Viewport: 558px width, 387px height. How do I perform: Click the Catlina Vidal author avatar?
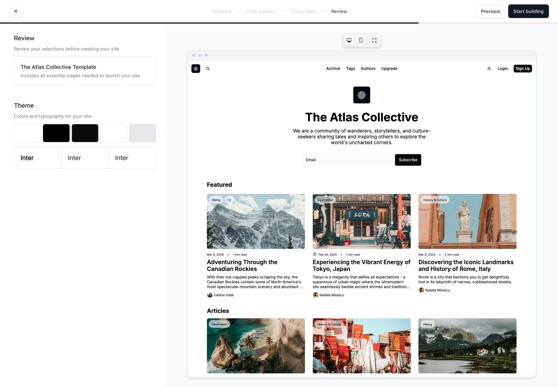(210, 295)
